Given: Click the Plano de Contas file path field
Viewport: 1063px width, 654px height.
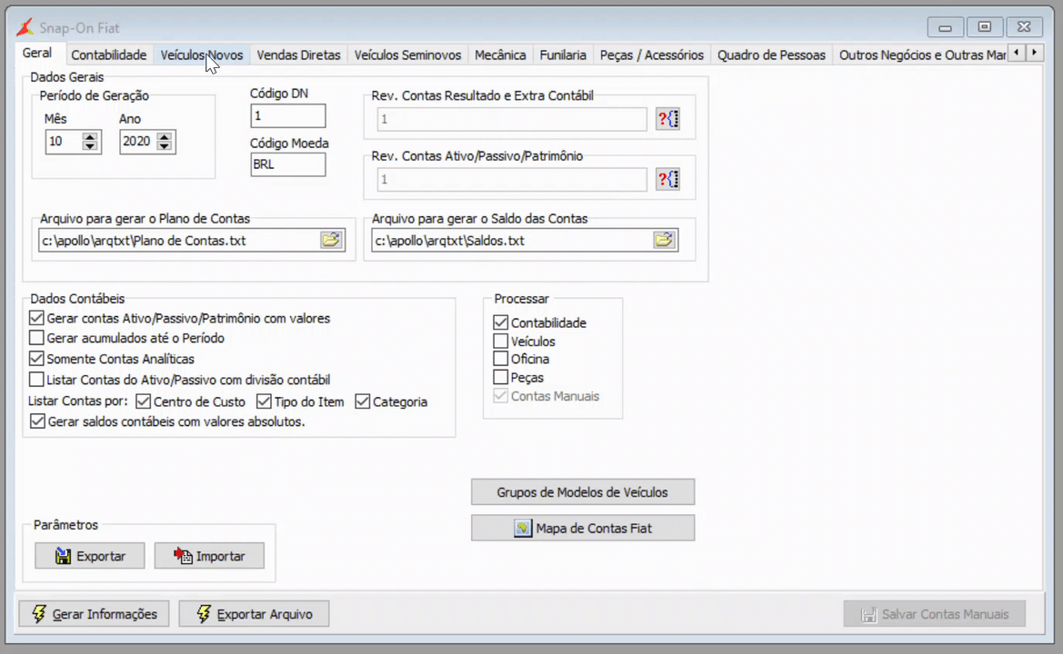Looking at the screenshot, I should click(179, 241).
